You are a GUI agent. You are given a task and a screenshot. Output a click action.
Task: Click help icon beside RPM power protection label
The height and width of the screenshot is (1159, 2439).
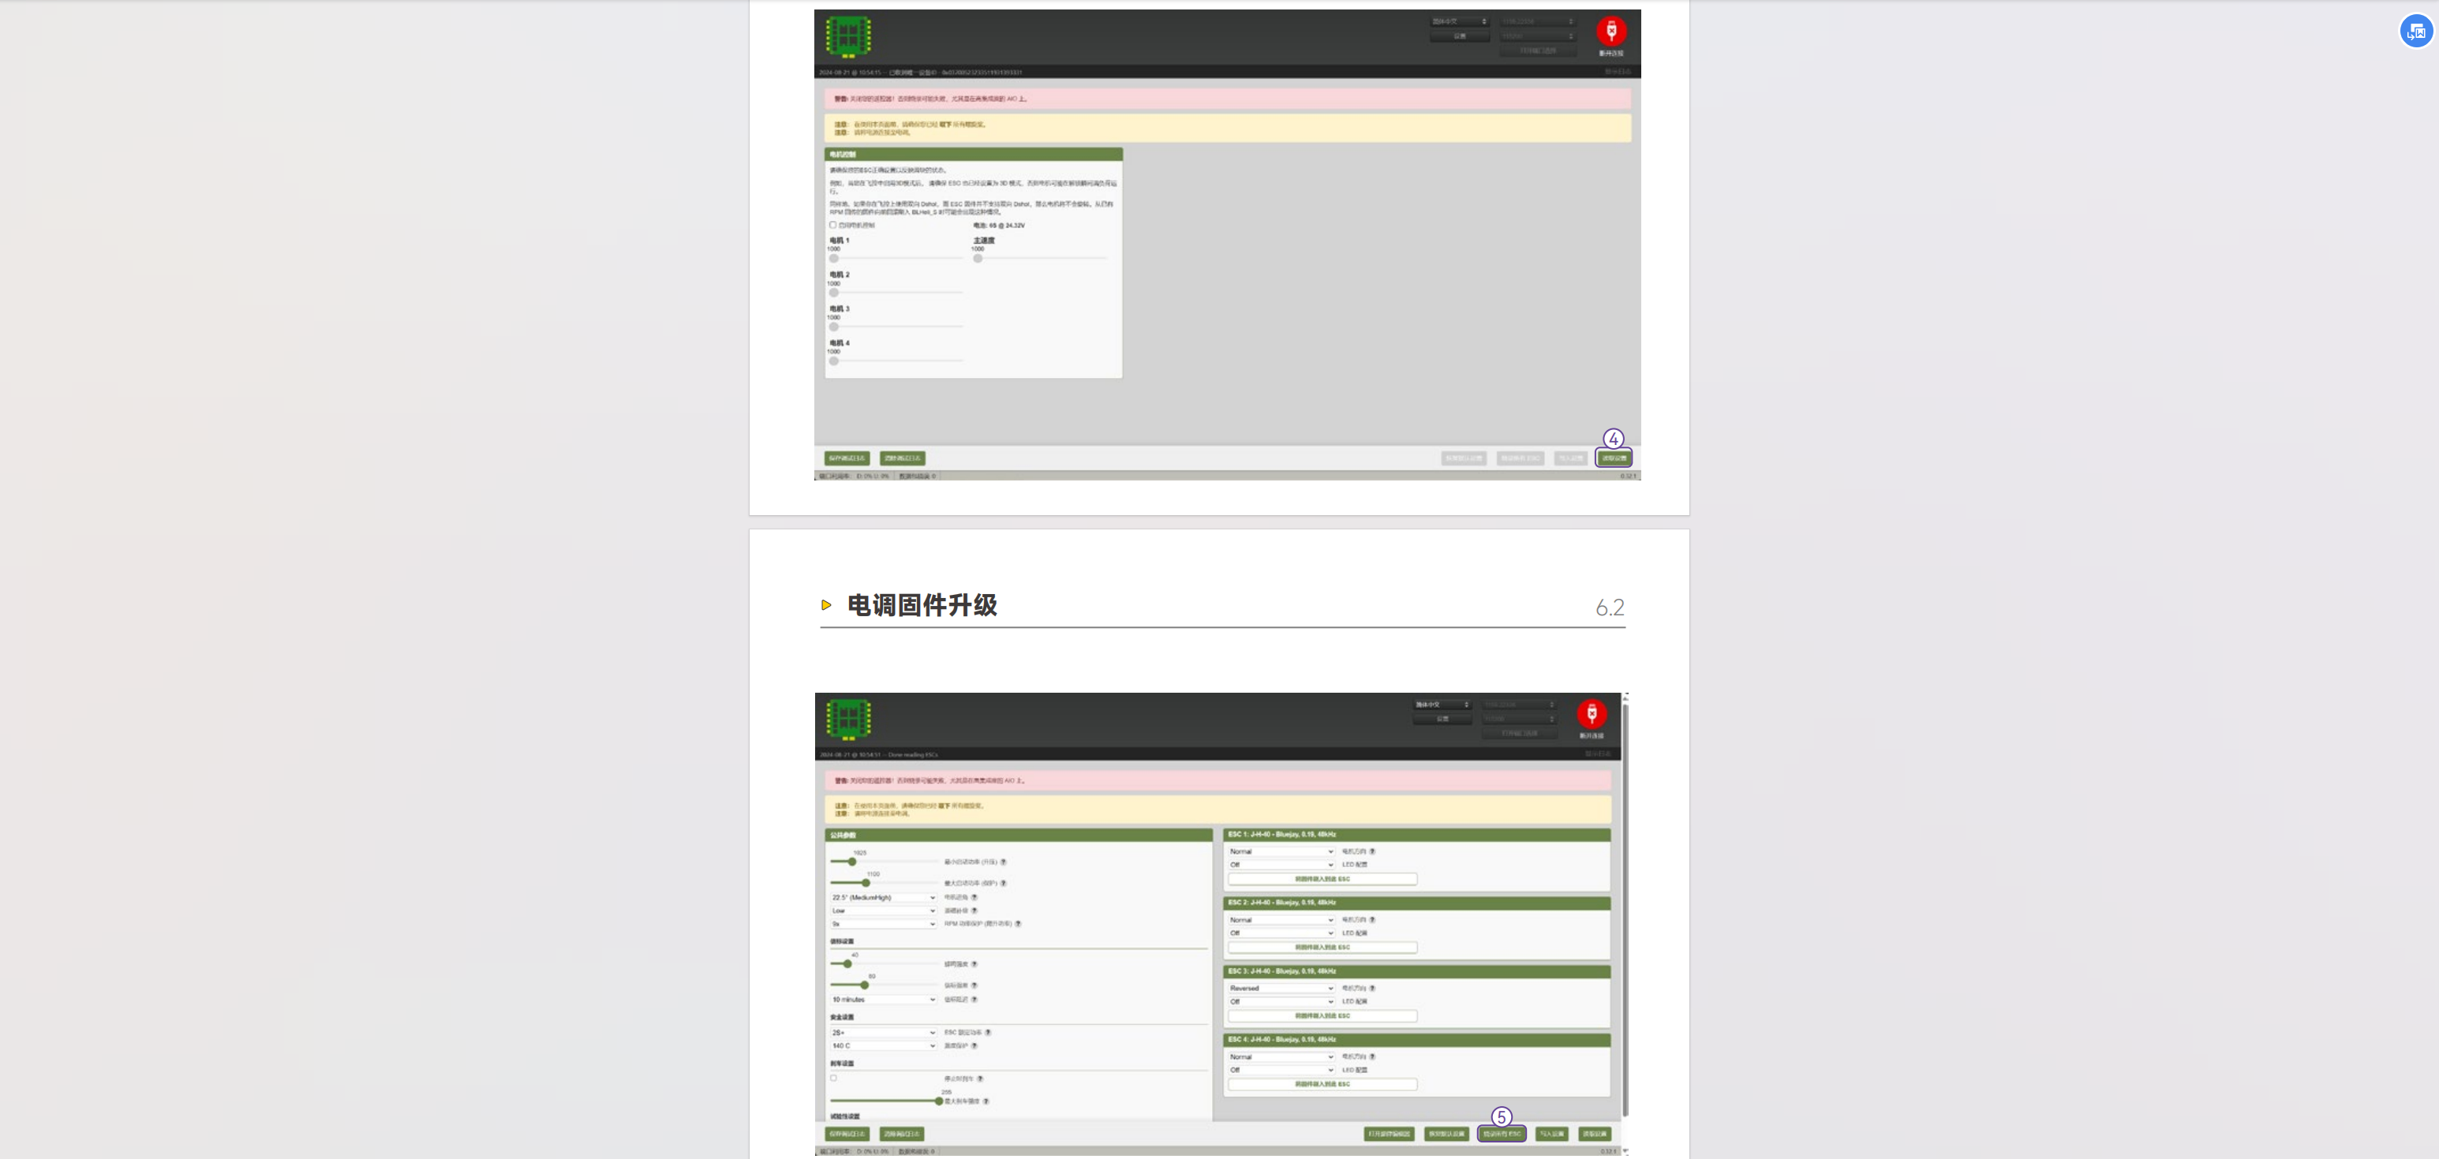(x=1018, y=923)
